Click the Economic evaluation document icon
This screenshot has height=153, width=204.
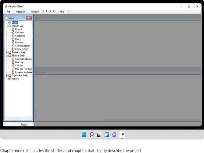[x=13, y=72]
